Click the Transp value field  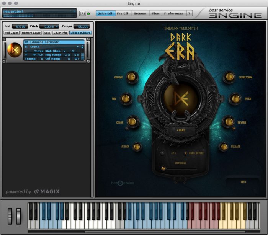(x=40, y=59)
